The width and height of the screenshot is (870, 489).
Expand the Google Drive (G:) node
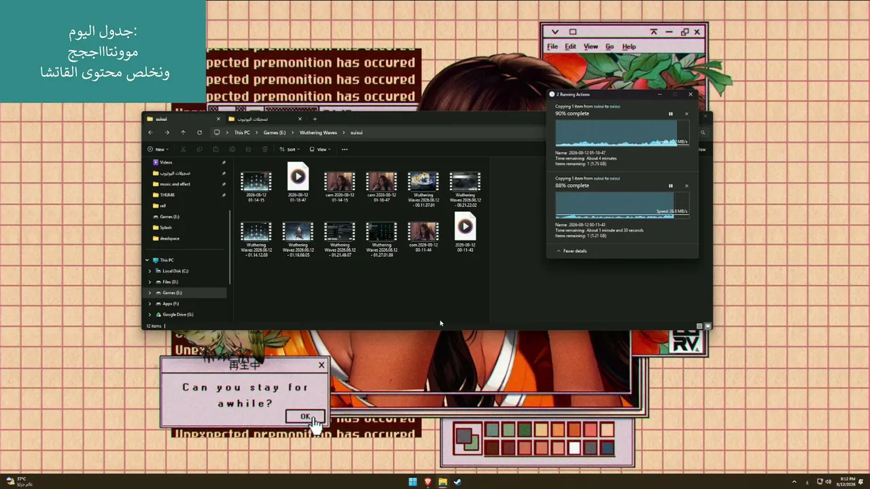pyautogui.click(x=150, y=314)
